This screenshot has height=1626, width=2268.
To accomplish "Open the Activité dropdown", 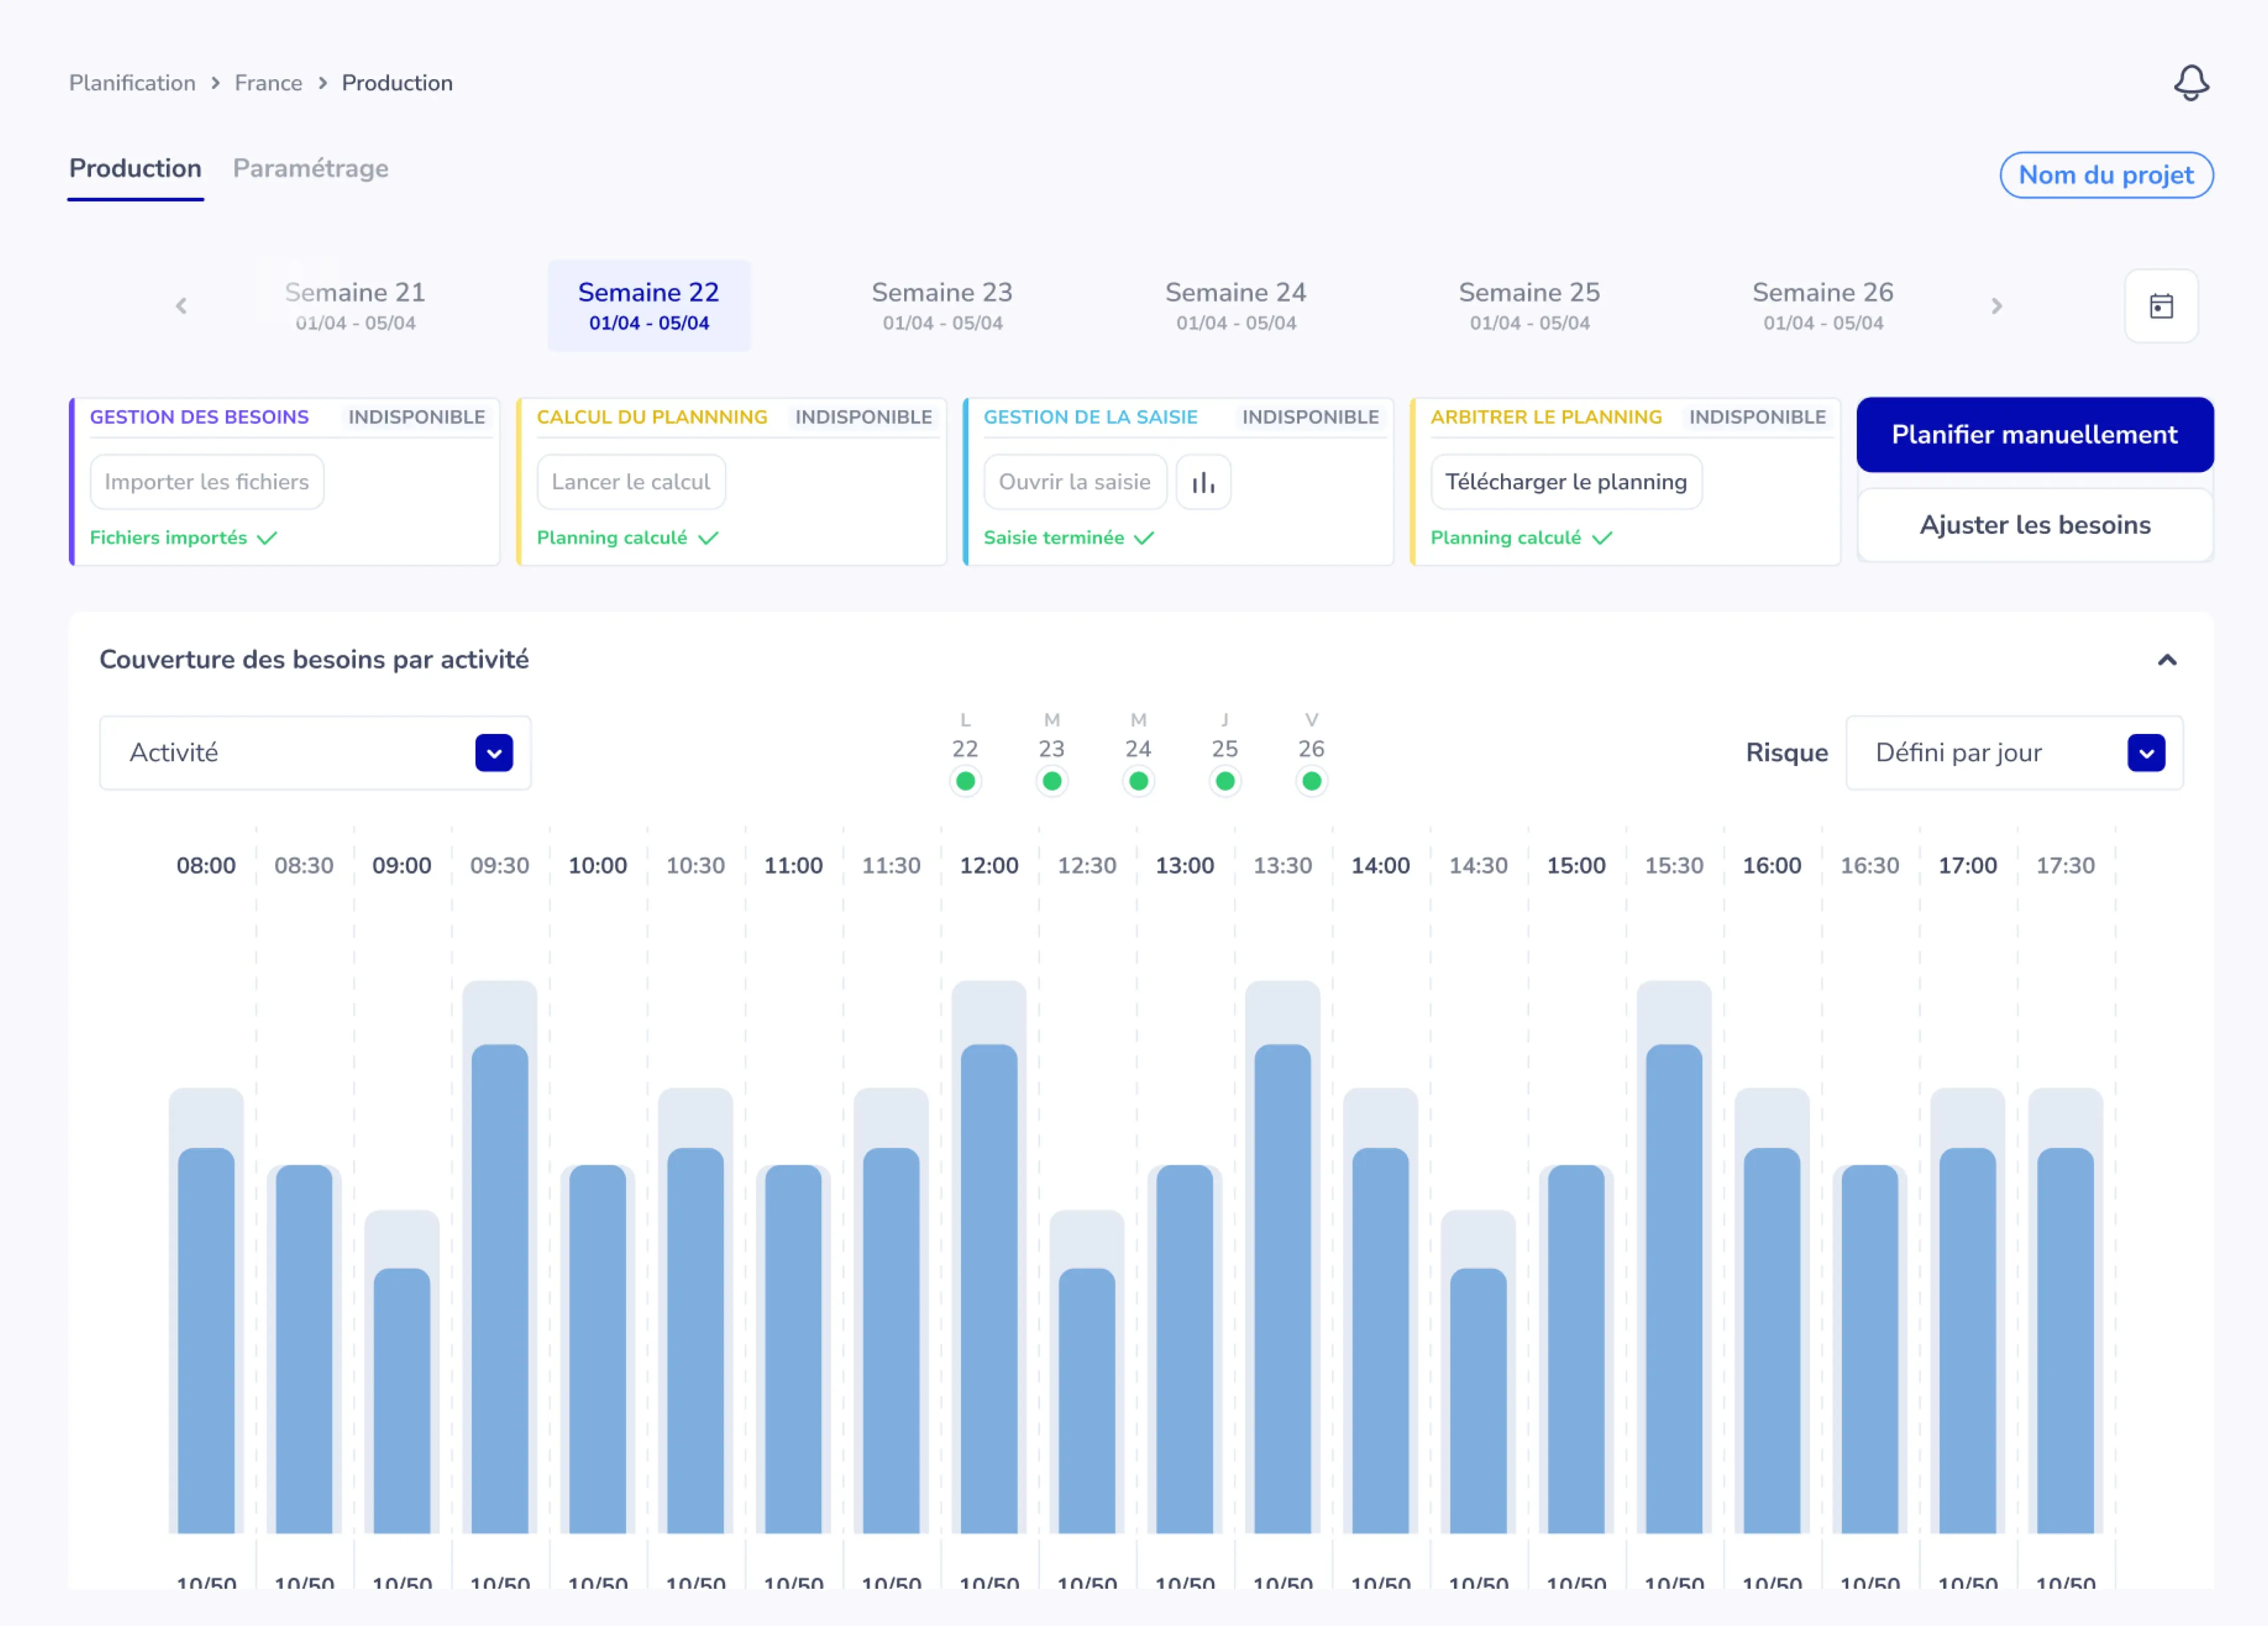I will [x=493, y=752].
